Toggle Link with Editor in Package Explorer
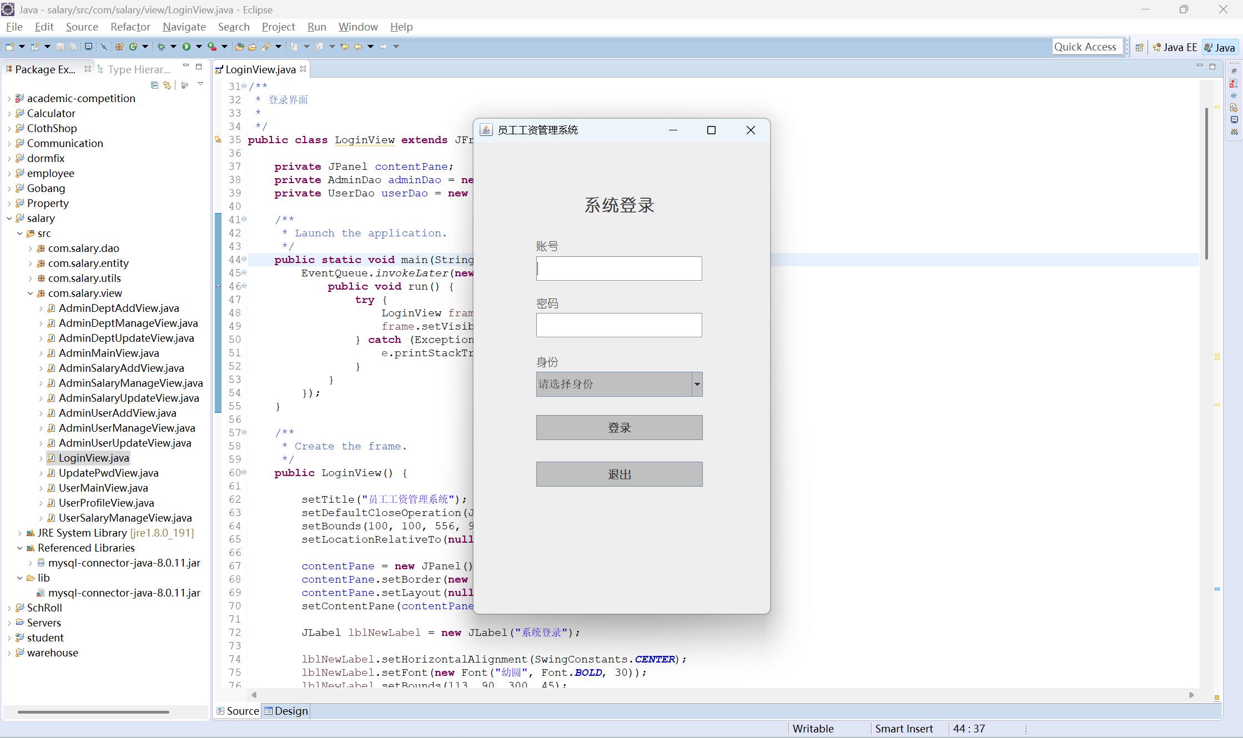 (x=167, y=85)
